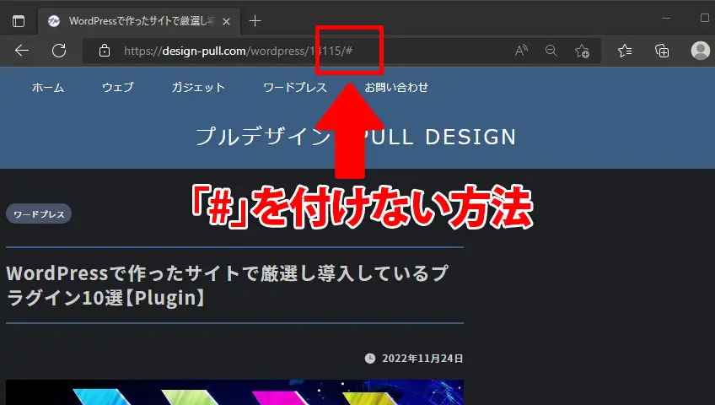Minimize the browser window
This screenshot has width=715, height=405.
pyautogui.click(x=666, y=19)
